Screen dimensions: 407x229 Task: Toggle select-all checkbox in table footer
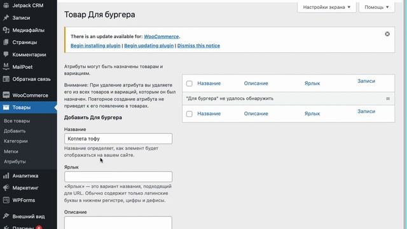click(x=190, y=114)
